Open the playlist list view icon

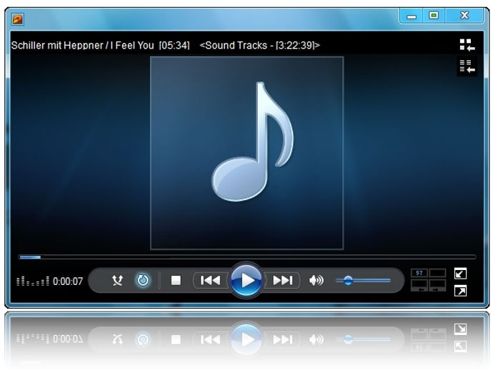point(467,66)
